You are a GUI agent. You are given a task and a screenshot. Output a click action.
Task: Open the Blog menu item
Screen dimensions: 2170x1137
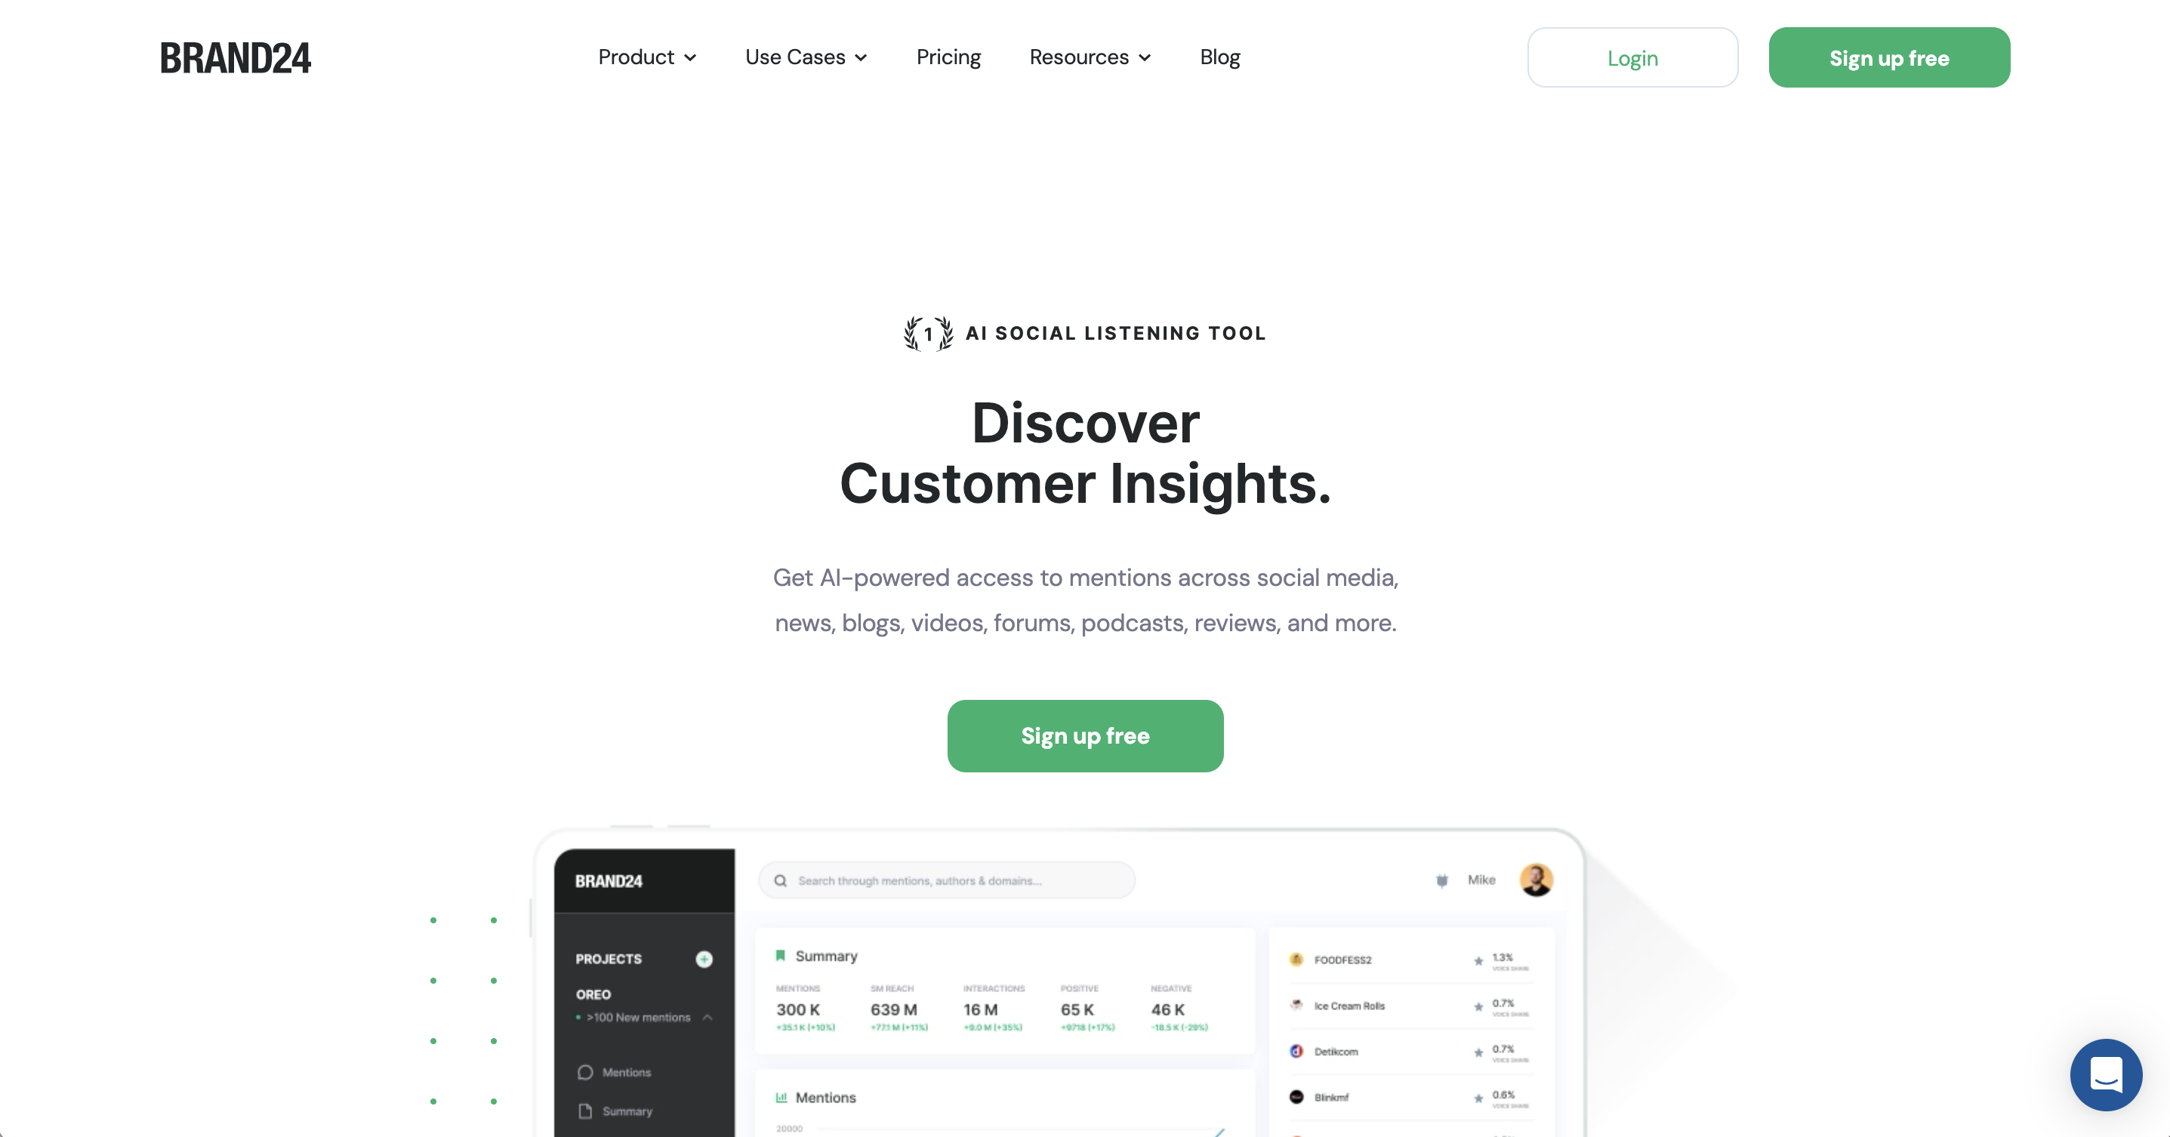1220,57
